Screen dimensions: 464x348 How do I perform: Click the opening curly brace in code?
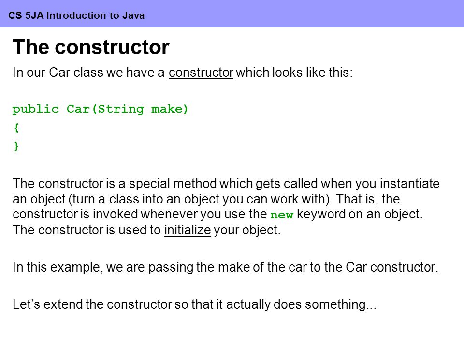pyautogui.click(x=16, y=128)
